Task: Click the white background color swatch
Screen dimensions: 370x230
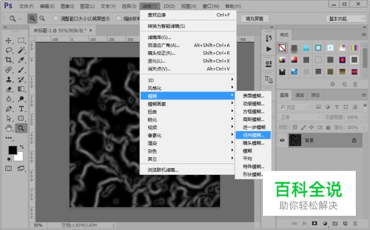Action: tap(19, 157)
